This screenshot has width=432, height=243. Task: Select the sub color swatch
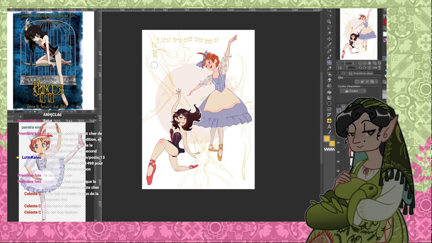click(332, 144)
